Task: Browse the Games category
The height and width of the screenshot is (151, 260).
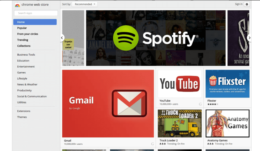Action: point(22,73)
